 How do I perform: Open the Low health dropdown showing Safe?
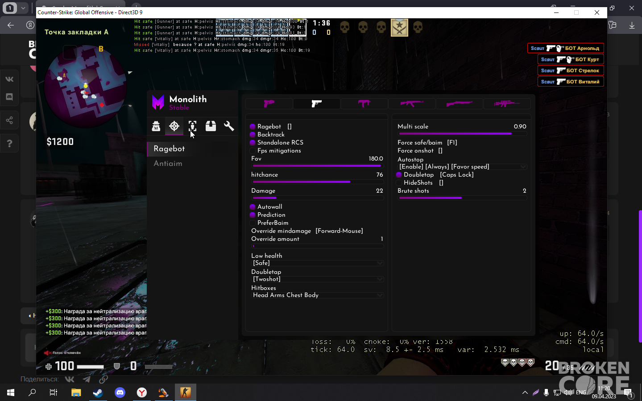(317, 263)
